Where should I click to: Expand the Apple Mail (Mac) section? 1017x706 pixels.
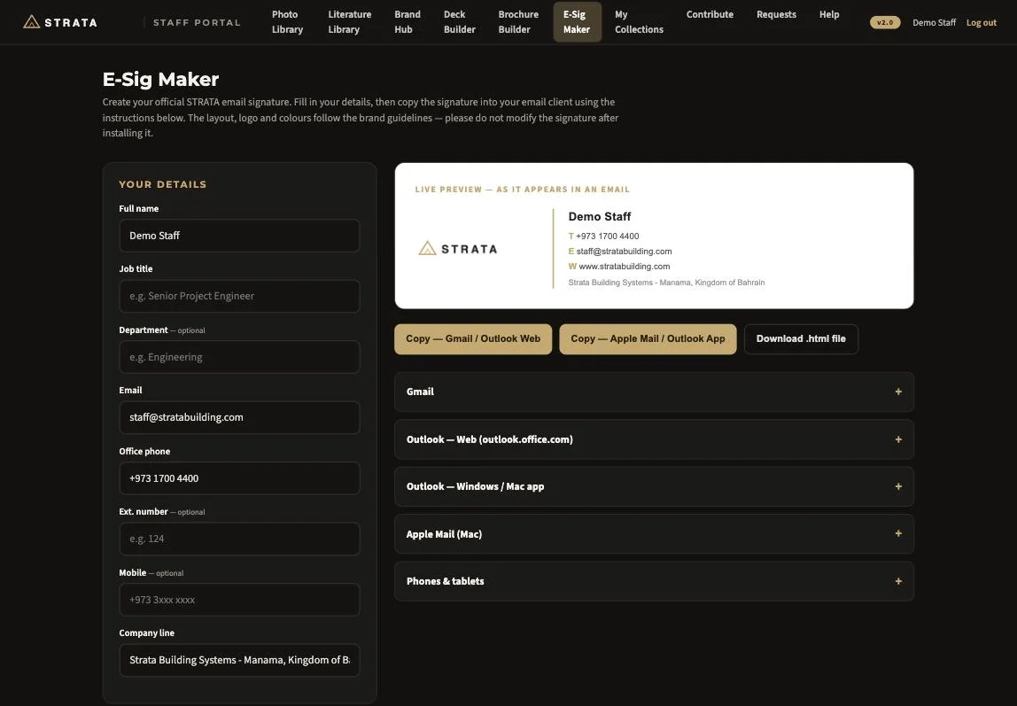[654, 533]
